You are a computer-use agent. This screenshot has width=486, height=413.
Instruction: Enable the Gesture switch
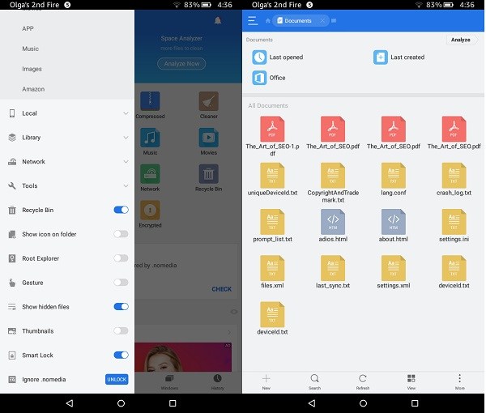(x=121, y=283)
